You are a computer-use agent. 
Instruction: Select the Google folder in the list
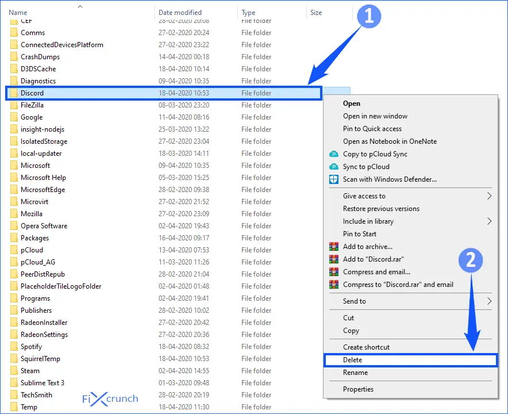[32, 117]
